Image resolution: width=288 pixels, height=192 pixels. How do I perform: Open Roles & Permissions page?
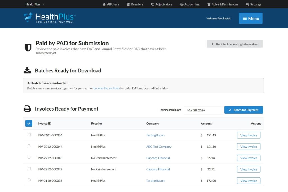pos(222,4)
